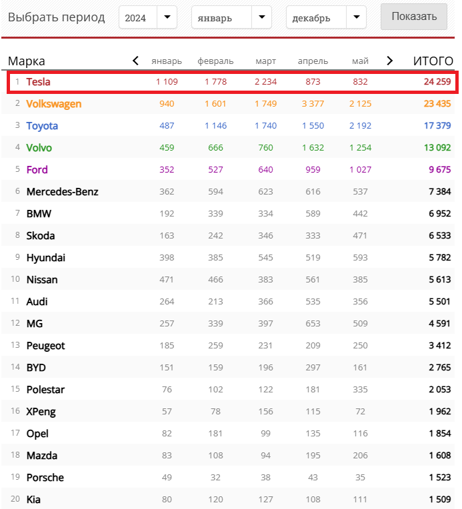Click the Показать button
462x509 pixels.
414,17
